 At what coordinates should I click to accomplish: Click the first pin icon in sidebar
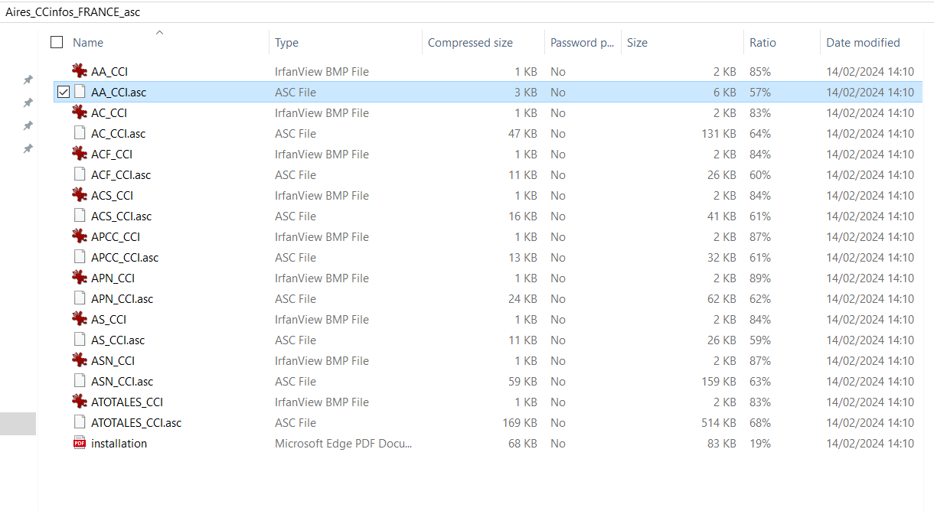click(x=28, y=80)
